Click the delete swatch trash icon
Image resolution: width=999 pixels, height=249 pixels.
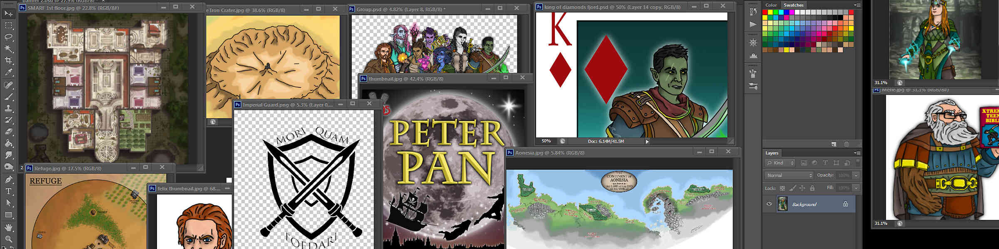click(847, 144)
